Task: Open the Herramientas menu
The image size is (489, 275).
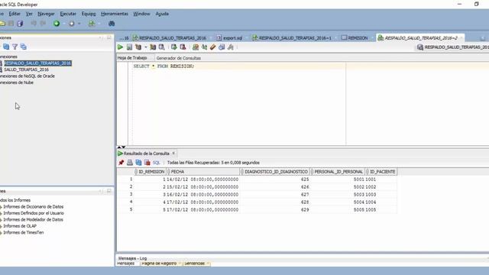Action: tap(115, 14)
